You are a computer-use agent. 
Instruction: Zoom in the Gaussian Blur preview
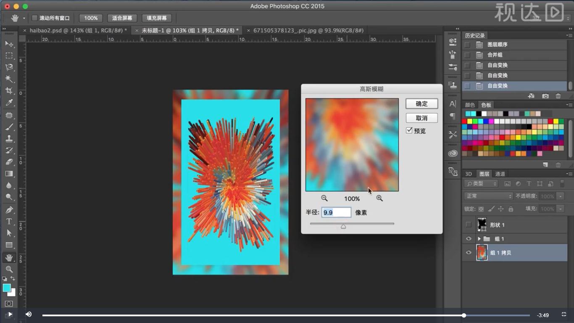pos(379,198)
